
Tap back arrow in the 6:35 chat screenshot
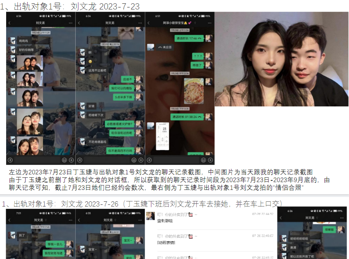[x=79, y=220]
